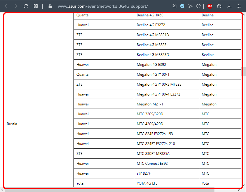Select 'Beeline 4G MF821D' cell
The image size is (246, 192).
[166, 35]
